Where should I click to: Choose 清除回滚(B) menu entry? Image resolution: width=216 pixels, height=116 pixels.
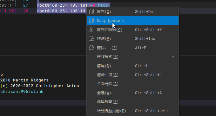coord(132,75)
